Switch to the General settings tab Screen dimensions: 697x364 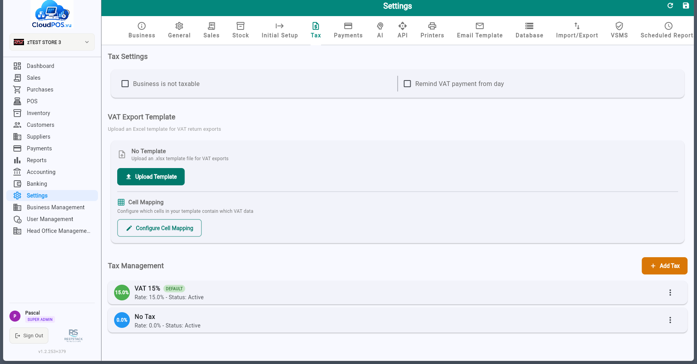pyautogui.click(x=179, y=30)
